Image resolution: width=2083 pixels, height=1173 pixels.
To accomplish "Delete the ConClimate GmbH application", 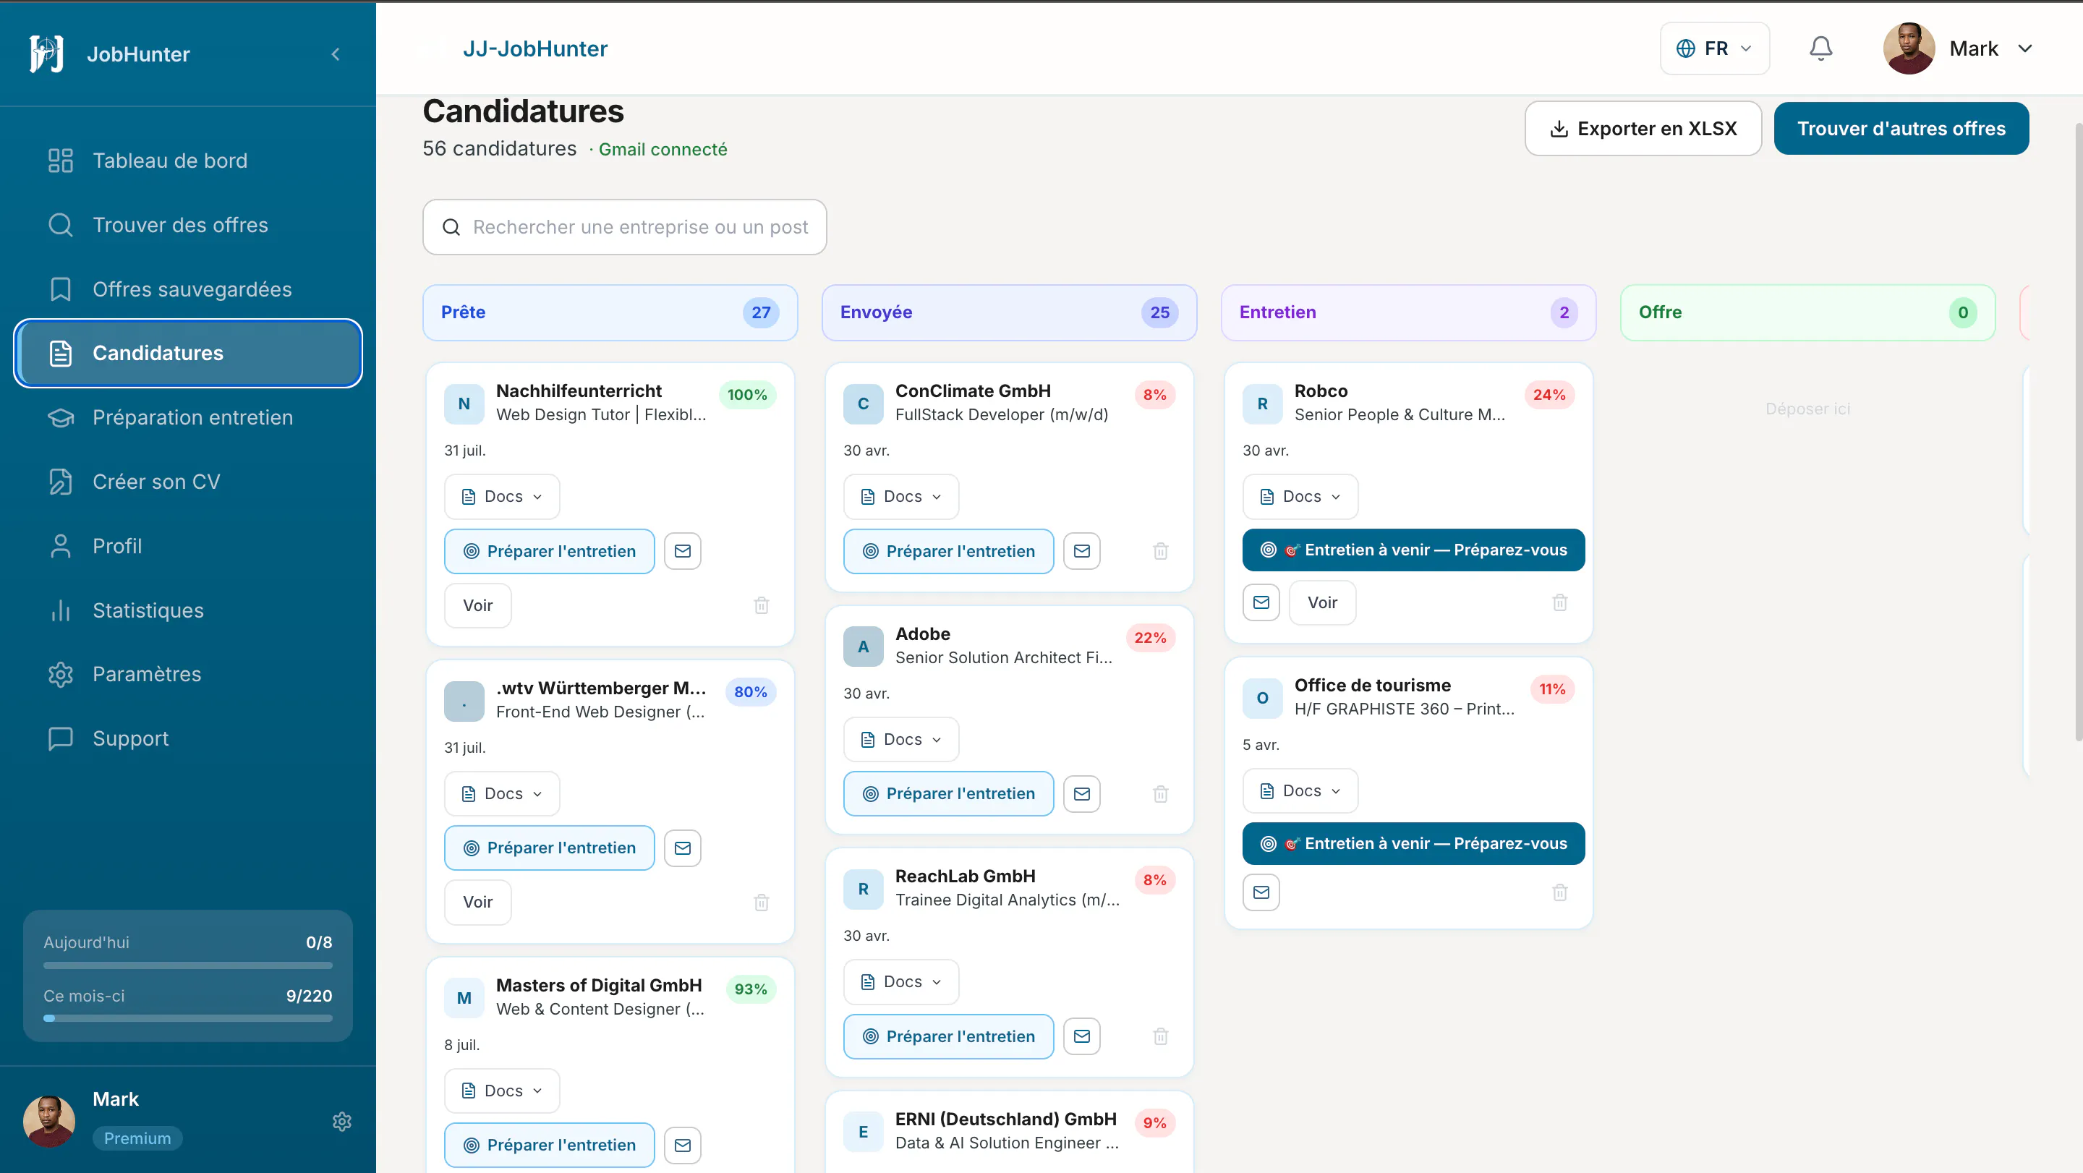I will 1160,550.
